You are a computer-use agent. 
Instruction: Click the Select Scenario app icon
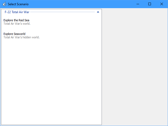4,4
